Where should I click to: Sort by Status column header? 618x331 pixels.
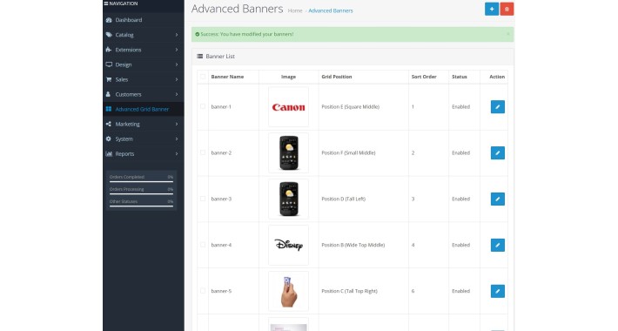coord(460,77)
